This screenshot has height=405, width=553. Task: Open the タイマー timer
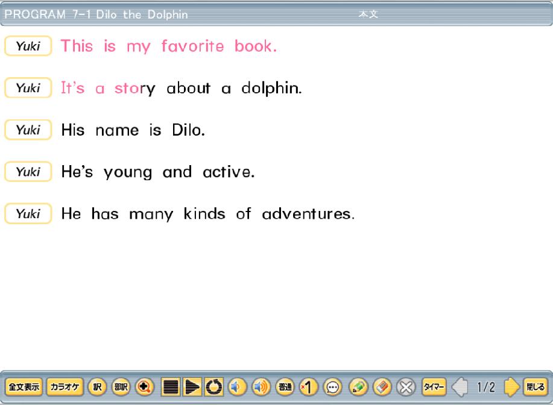[x=434, y=387]
